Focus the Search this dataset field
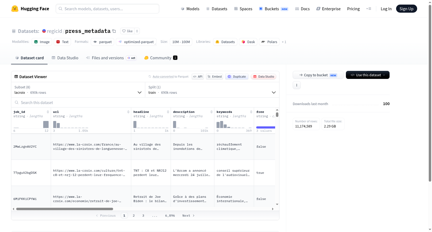The height and width of the screenshot is (232, 432). click(x=145, y=102)
